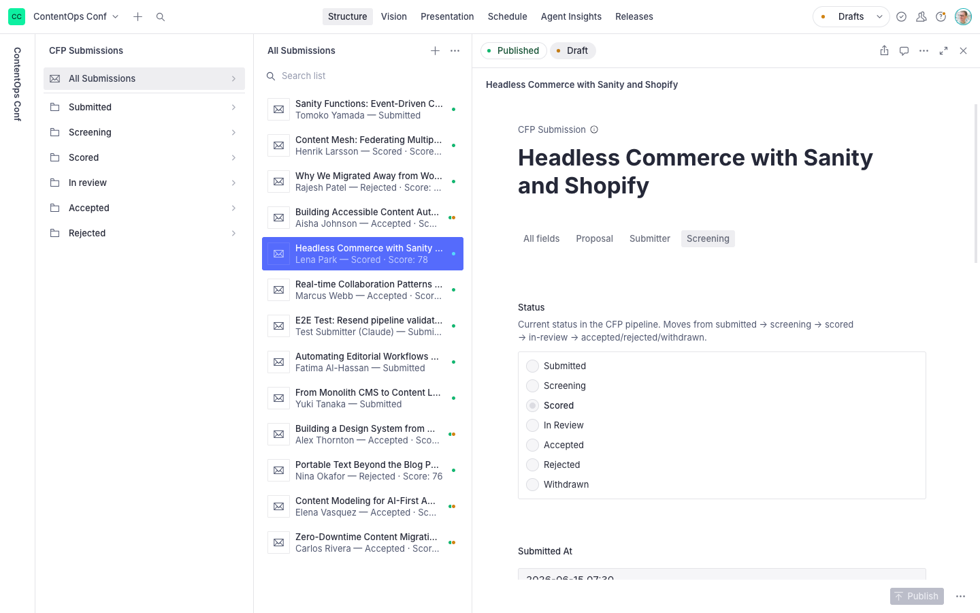Select the Withdrawn status radio button
Viewport: 980px width, 613px height.
(533, 484)
